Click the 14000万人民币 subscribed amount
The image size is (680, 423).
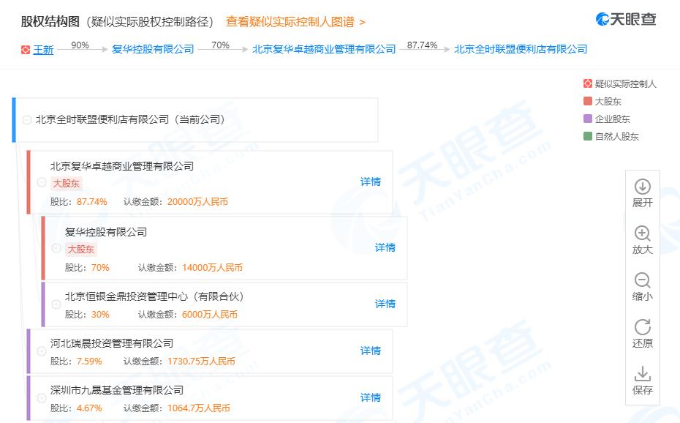[x=213, y=268]
